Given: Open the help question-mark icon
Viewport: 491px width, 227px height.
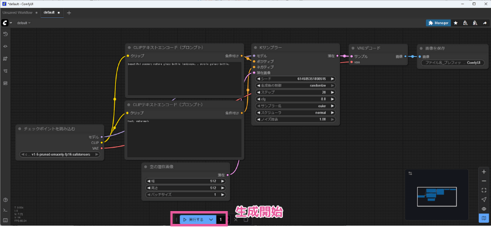Looking at the screenshot, I should click(x=5, y=200).
